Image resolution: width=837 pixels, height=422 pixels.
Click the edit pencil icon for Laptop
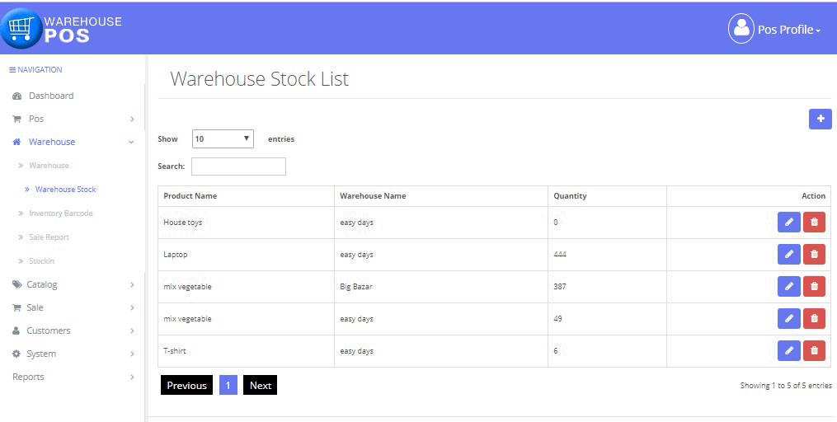(x=788, y=255)
